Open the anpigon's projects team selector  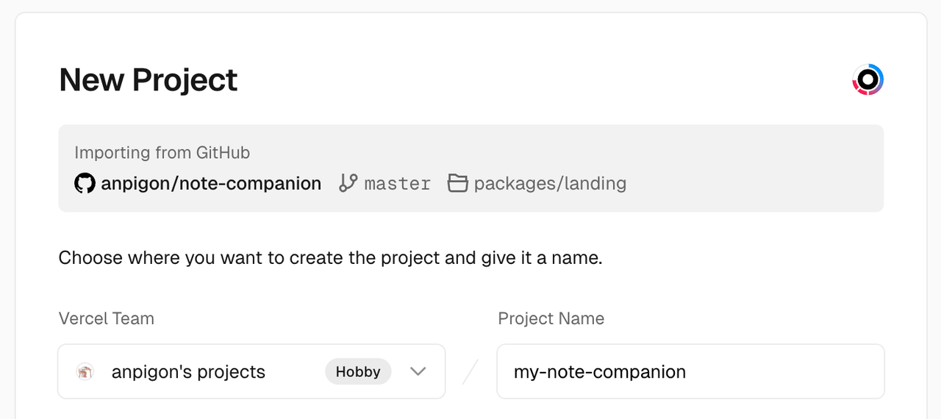[188, 372]
